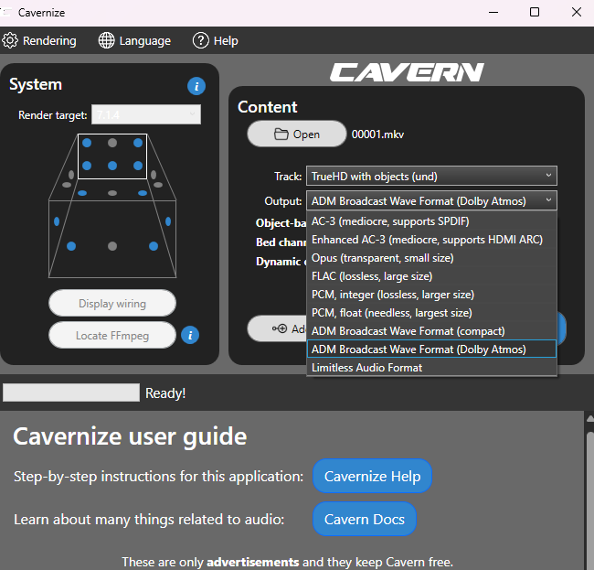This screenshot has height=570, width=594.
Task: Choose Limitless Audio Format output
Action: click(x=431, y=368)
